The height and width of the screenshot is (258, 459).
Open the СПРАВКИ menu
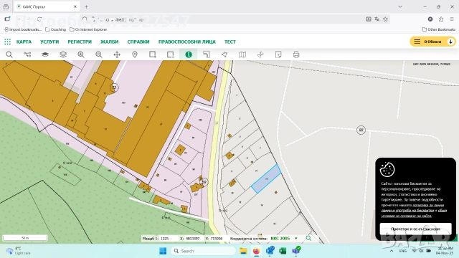138,42
